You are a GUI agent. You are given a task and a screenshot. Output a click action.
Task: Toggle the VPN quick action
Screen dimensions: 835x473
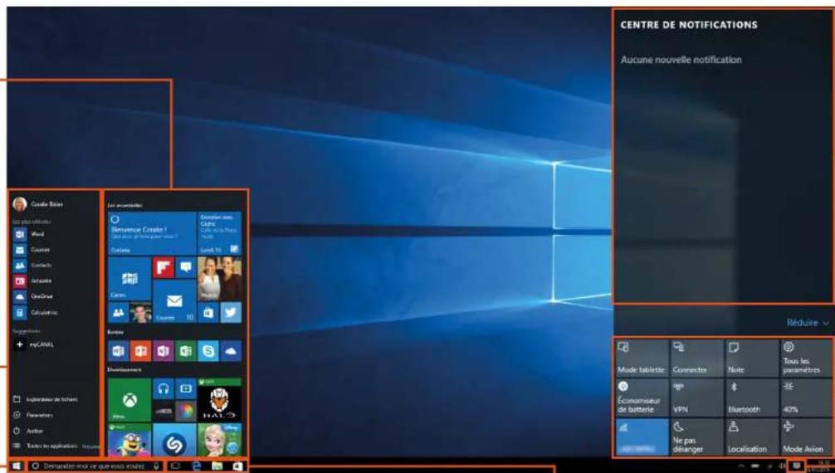696,397
